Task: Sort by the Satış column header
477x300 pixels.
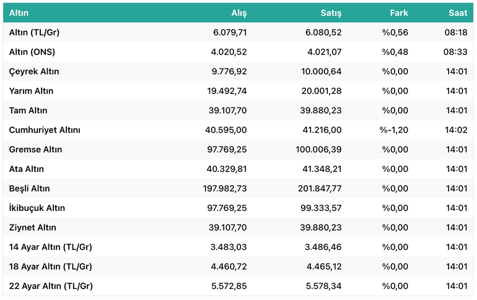Action: pyautogui.click(x=331, y=13)
